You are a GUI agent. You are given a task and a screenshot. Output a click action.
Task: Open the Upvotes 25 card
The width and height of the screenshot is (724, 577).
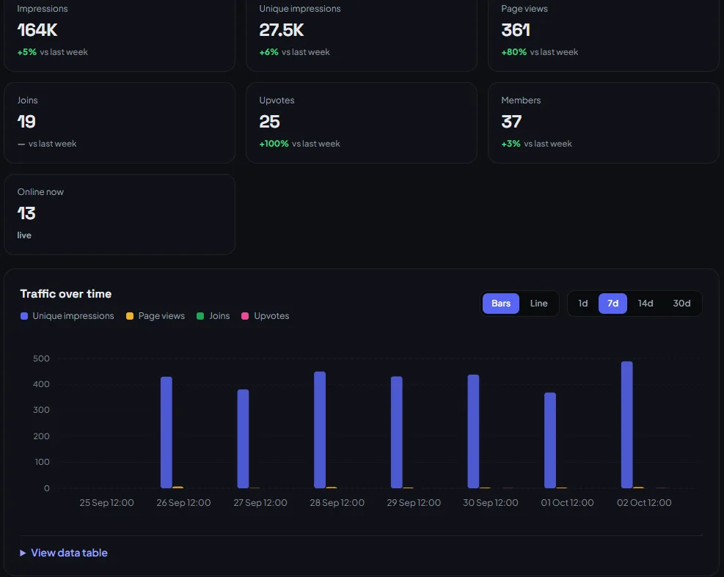point(362,122)
